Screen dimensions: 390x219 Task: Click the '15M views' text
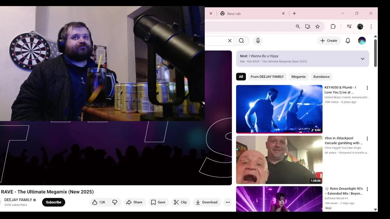coord(331,102)
